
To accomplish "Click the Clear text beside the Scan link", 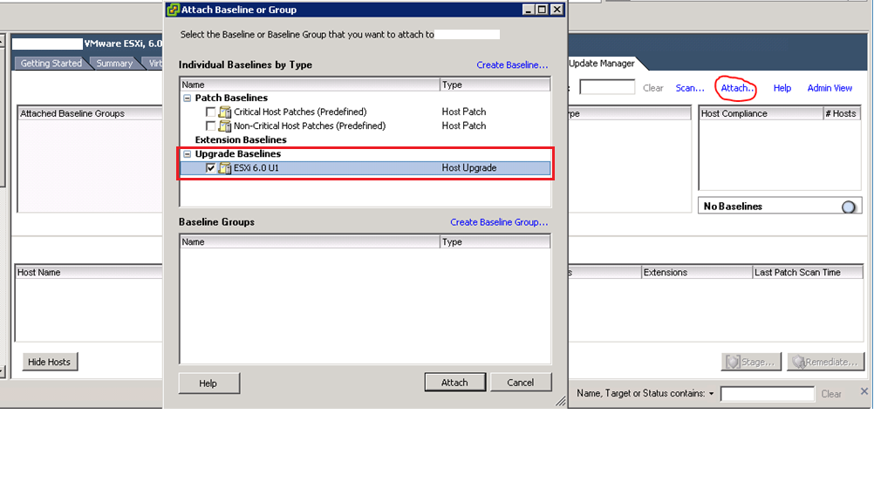I will click(652, 88).
